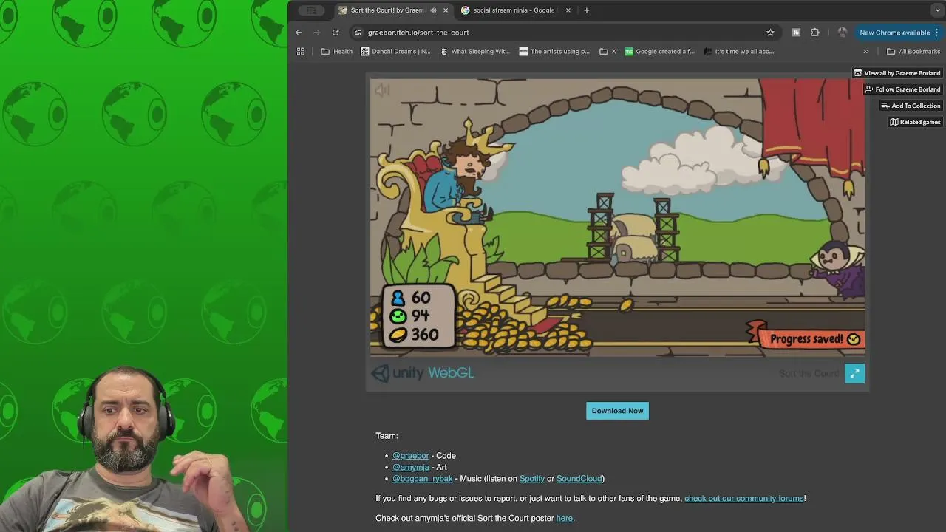This screenshot has width=946, height=532.
Task: Open the What Sleeping Wit... bookmark
Action: click(x=474, y=52)
